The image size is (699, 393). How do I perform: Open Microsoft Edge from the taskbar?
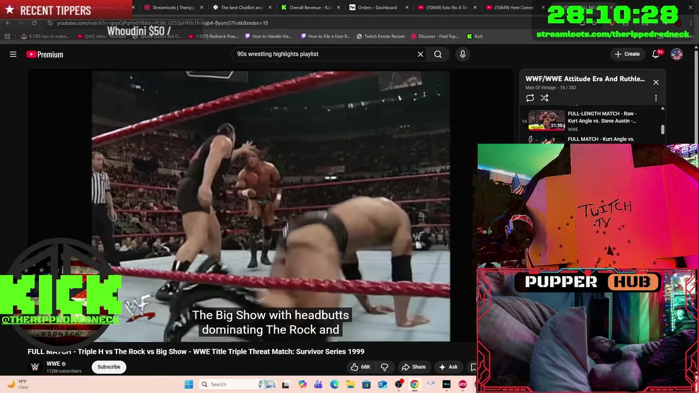[x=334, y=384]
